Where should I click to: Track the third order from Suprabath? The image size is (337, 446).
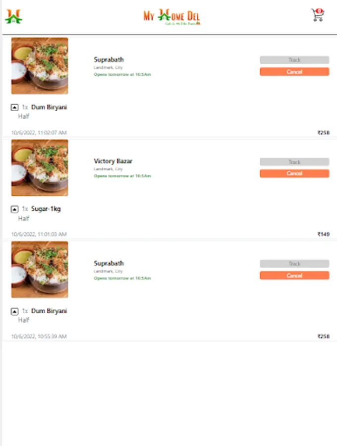point(294,264)
